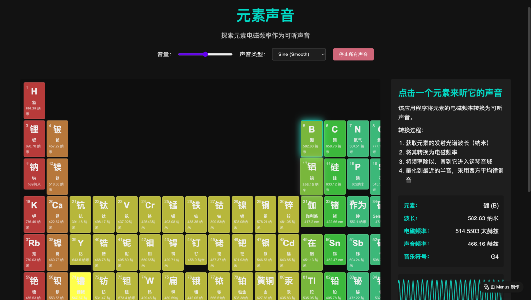The width and height of the screenshot is (531, 300).
Task: Click the Nitrogen (N) element tile
Action: click(x=358, y=138)
